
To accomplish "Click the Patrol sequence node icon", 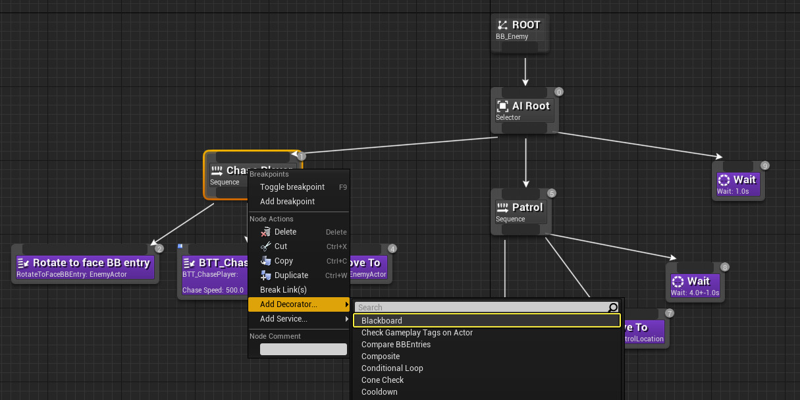I will pos(502,208).
